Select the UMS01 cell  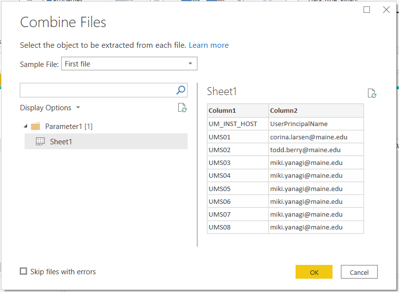pyautogui.click(x=238, y=137)
